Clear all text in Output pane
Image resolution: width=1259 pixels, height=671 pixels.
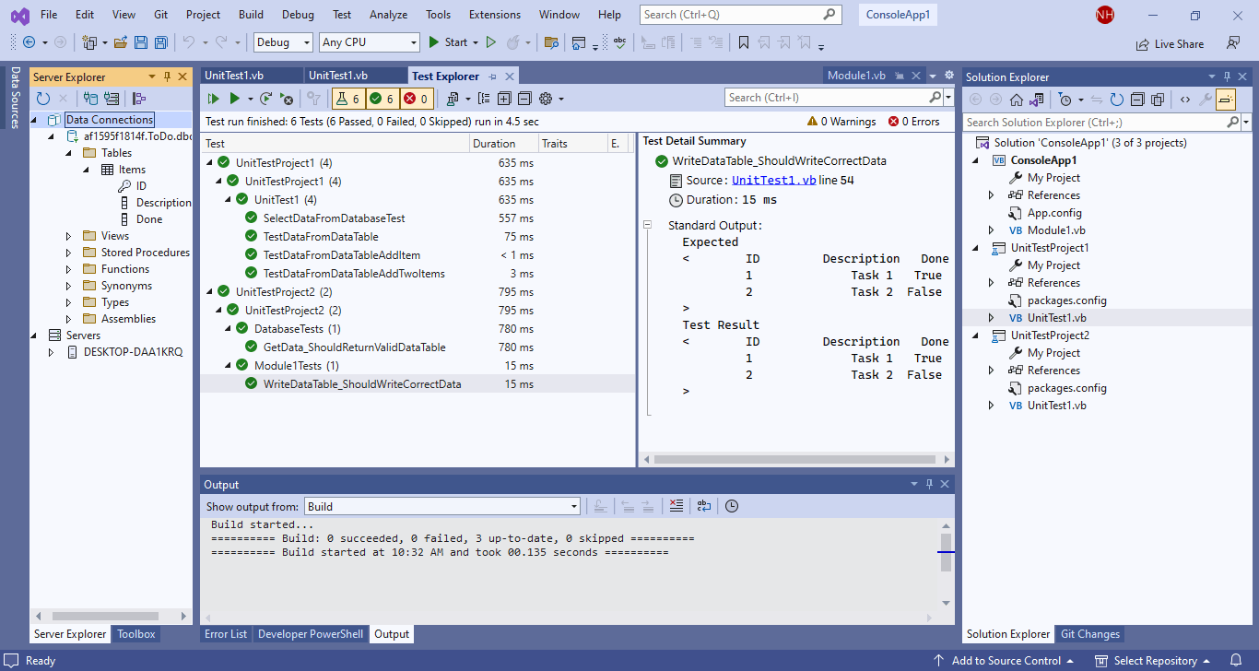pyautogui.click(x=677, y=506)
